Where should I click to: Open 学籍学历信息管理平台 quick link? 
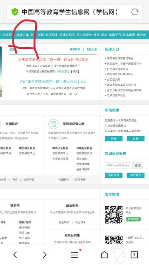120,58
